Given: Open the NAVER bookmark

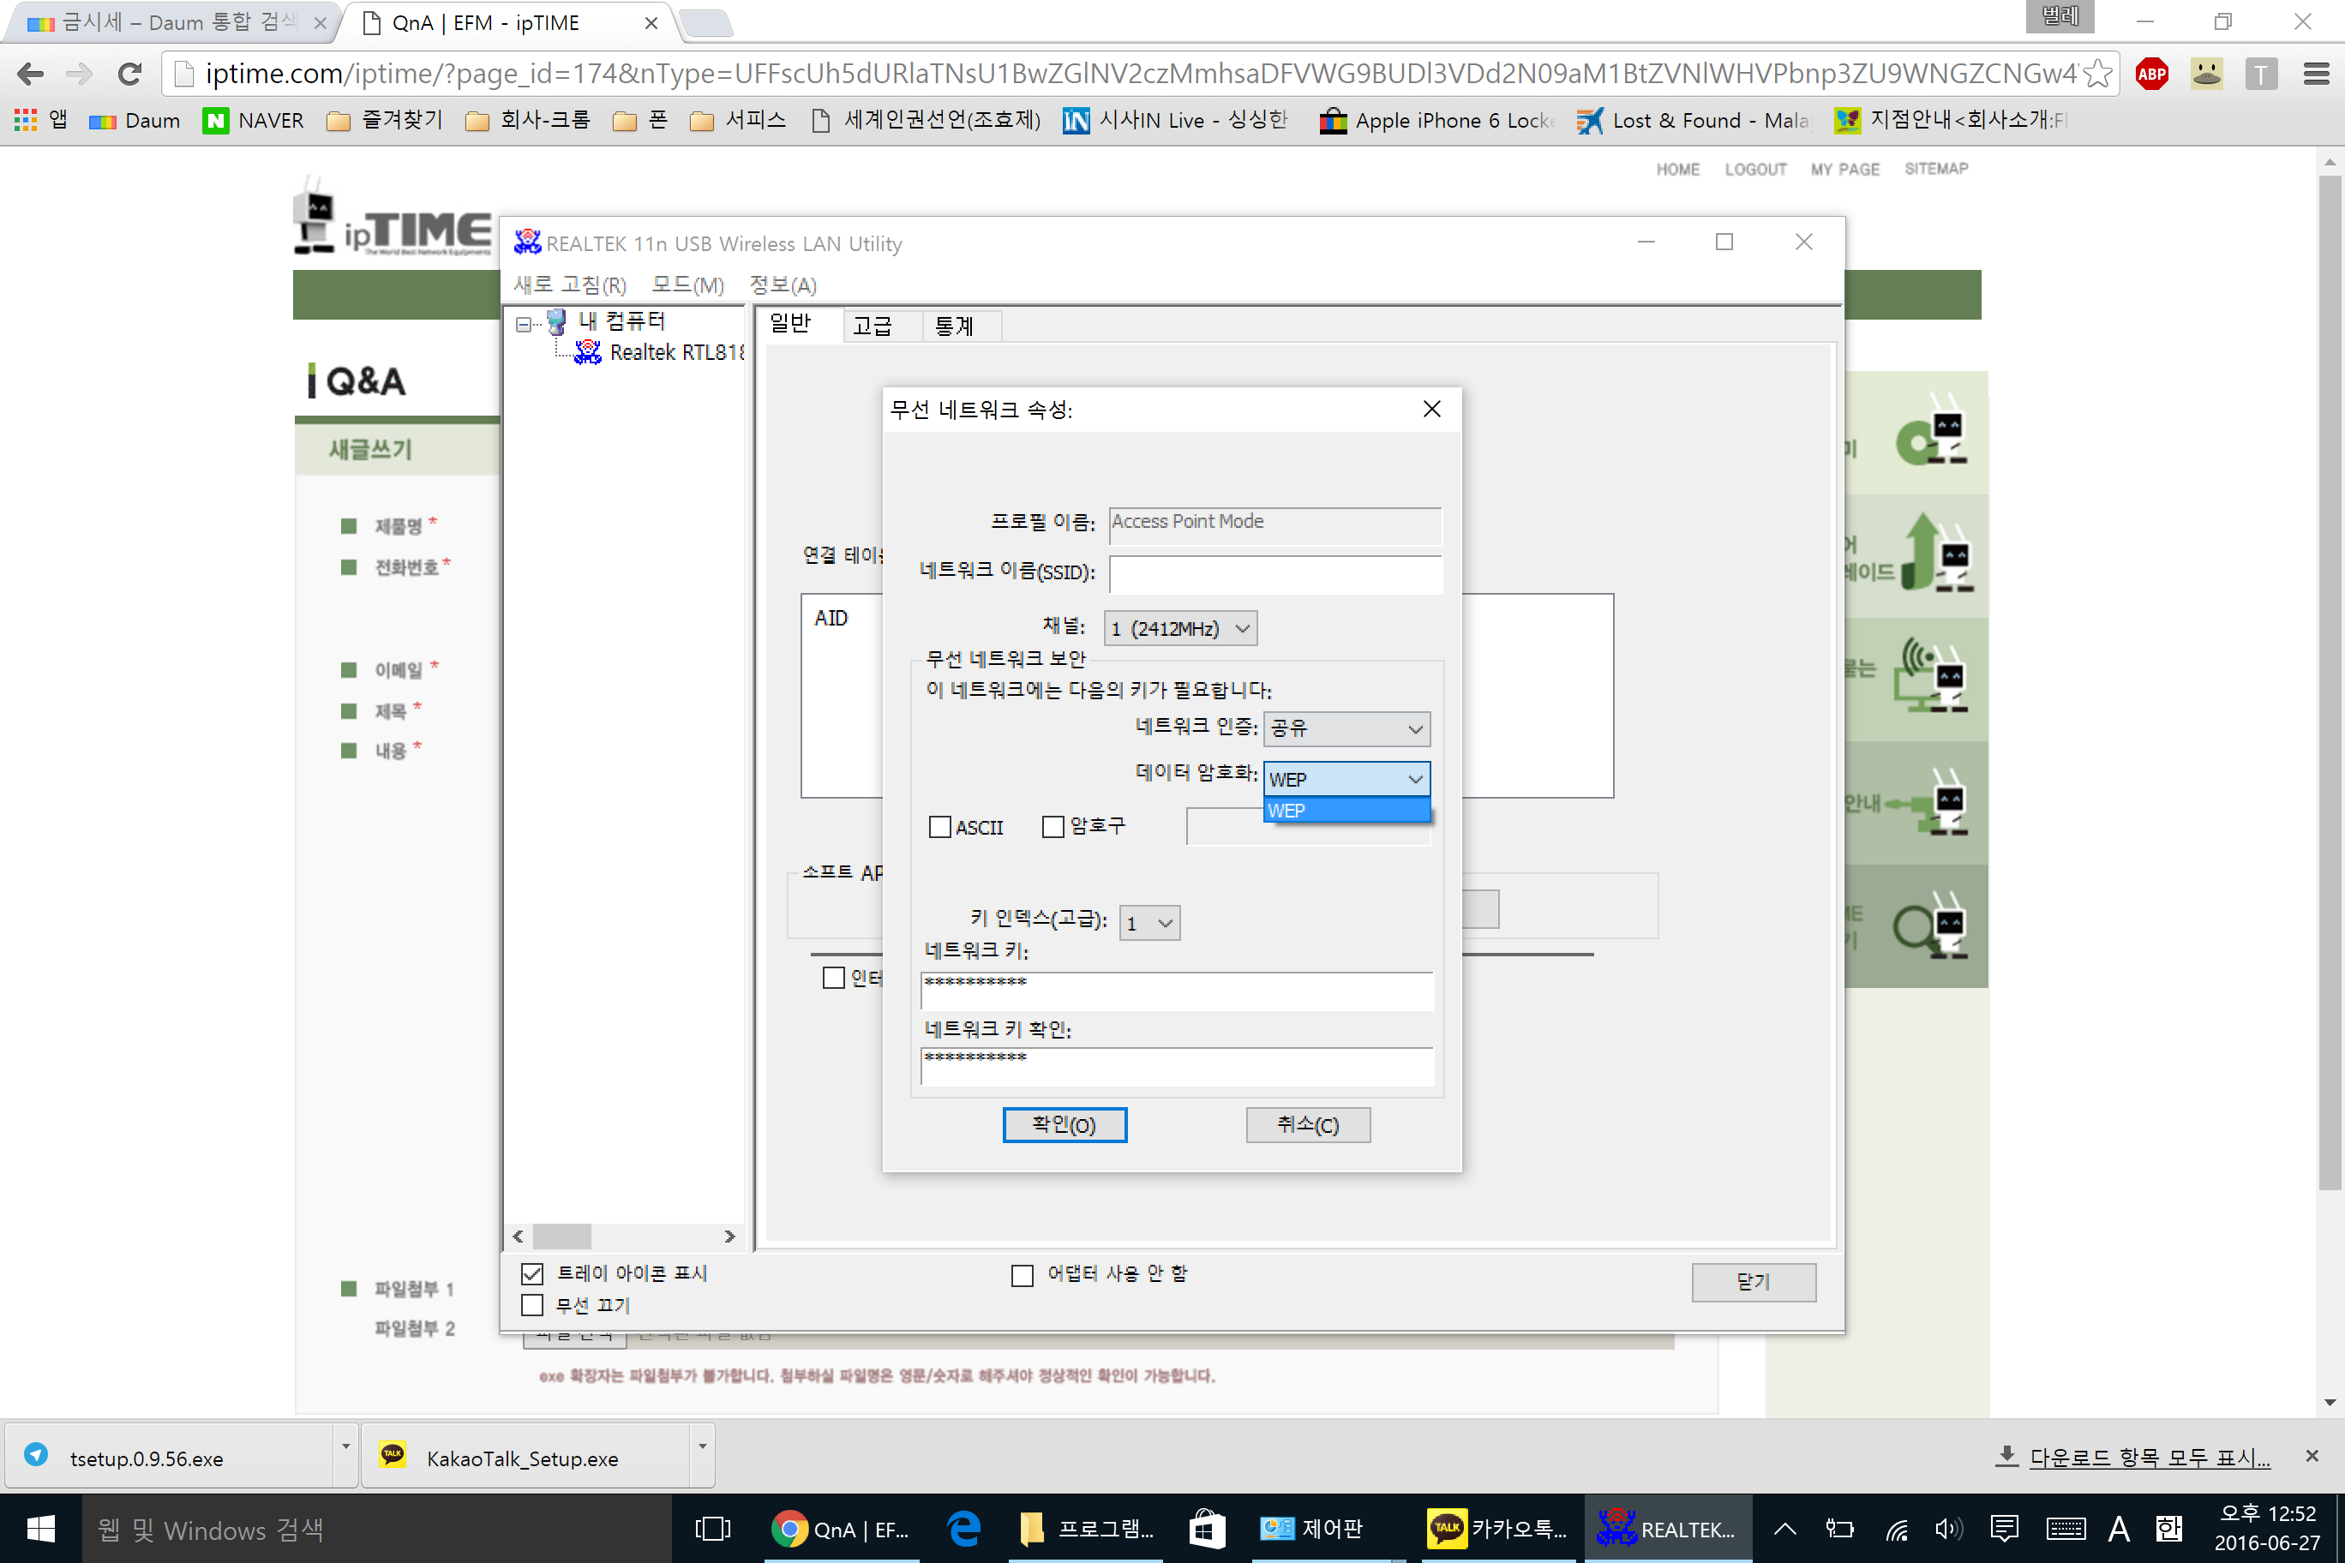Looking at the screenshot, I should click(252, 121).
